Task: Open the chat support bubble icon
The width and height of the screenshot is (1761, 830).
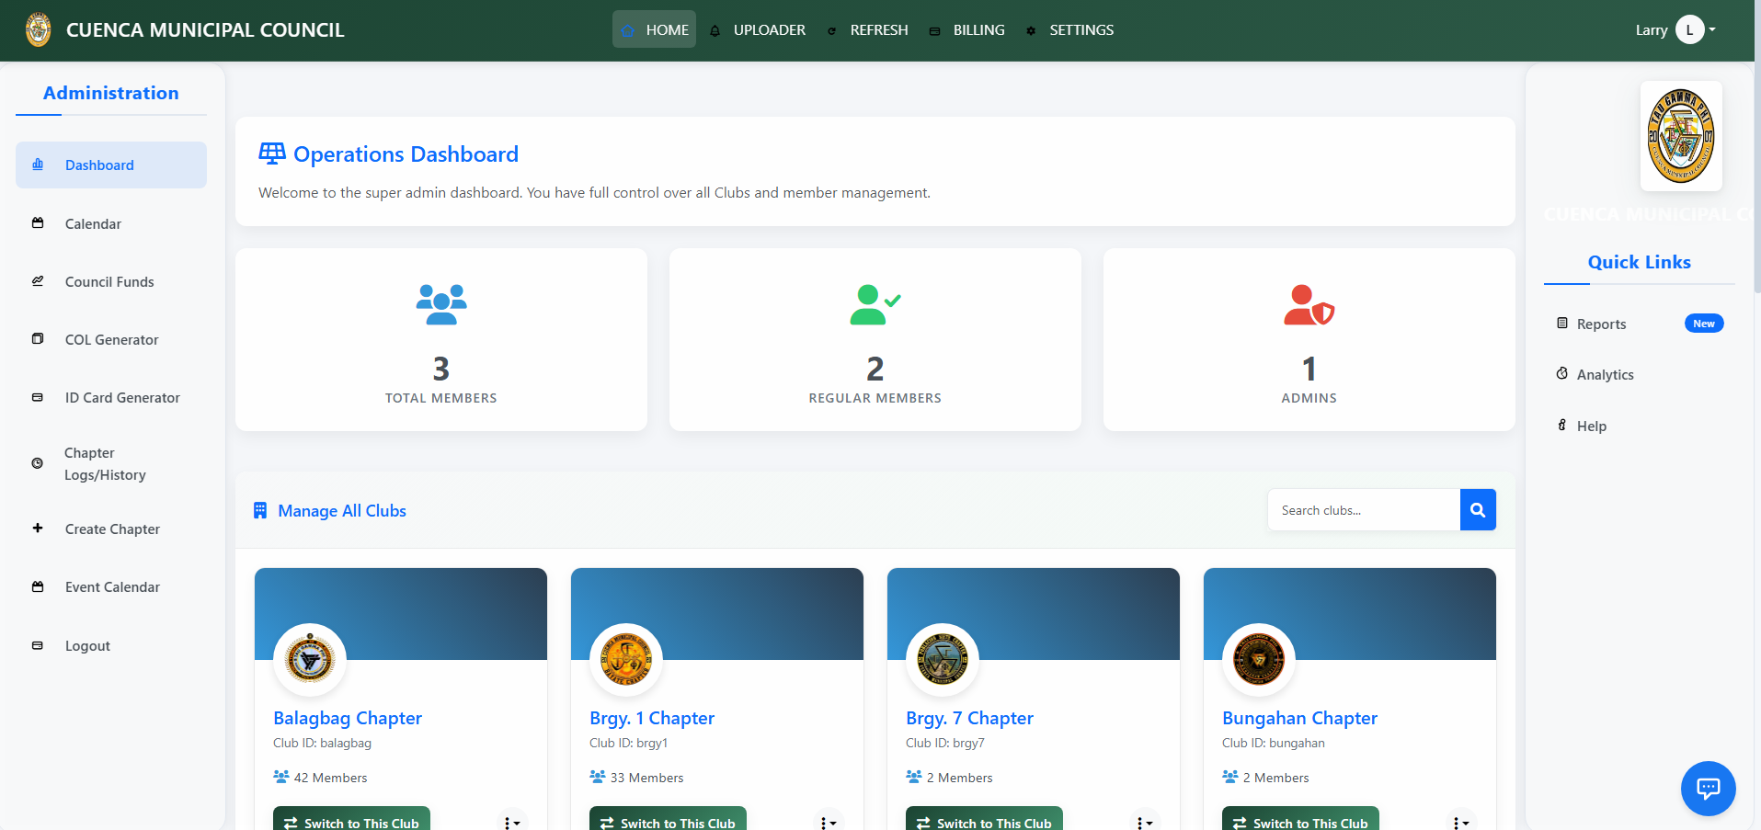Action: click(1708, 788)
